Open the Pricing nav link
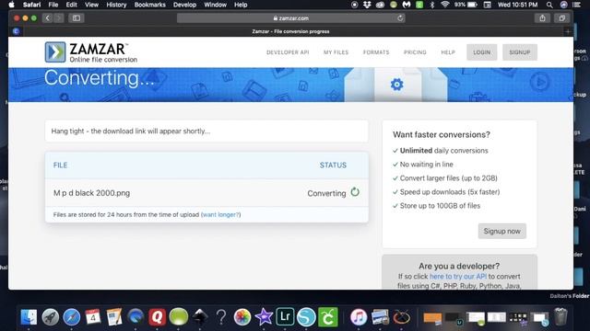The height and width of the screenshot is (331, 590). point(415,52)
